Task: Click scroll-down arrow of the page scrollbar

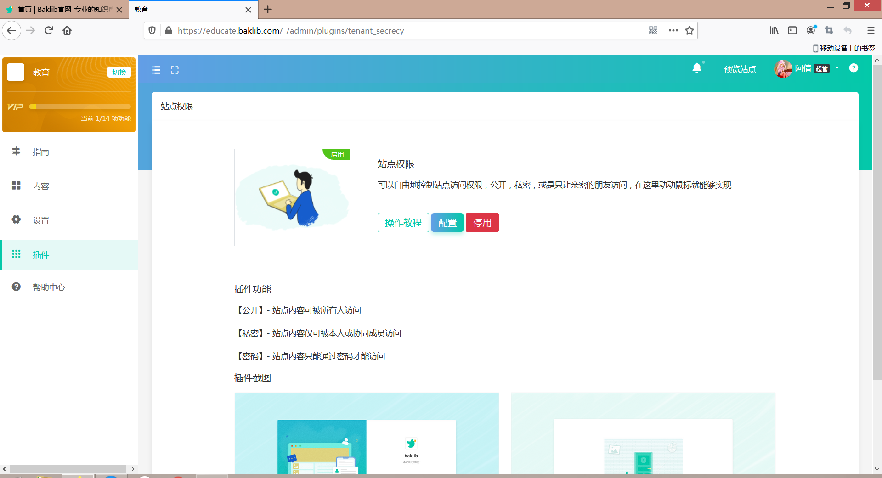Action: click(x=877, y=469)
